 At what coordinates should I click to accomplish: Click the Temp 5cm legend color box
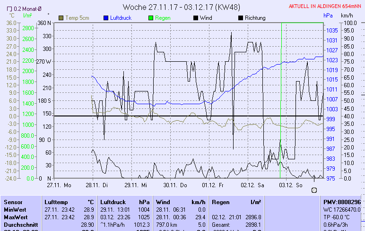[61, 18]
